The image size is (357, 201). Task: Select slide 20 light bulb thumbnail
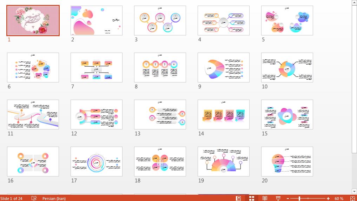coord(287,161)
